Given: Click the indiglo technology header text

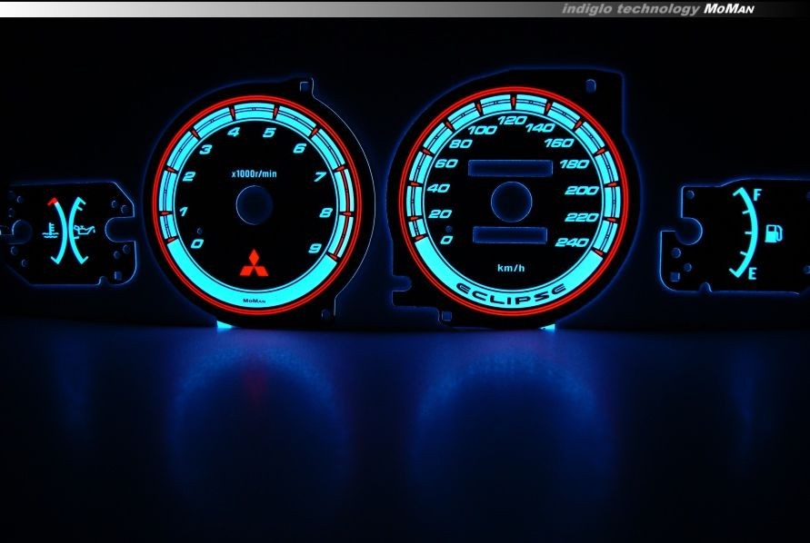Looking at the screenshot, I should coord(629,8).
